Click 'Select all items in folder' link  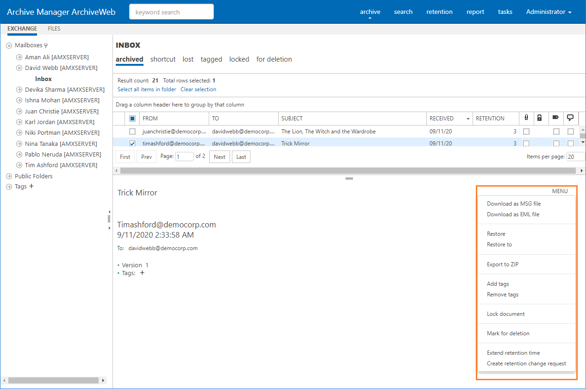click(147, 89)
